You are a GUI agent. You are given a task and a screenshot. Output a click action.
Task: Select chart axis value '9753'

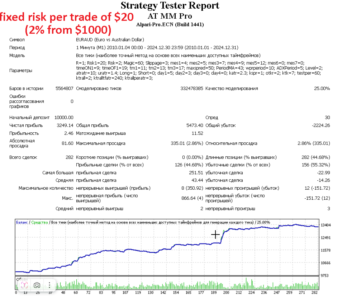coord(325,276)
